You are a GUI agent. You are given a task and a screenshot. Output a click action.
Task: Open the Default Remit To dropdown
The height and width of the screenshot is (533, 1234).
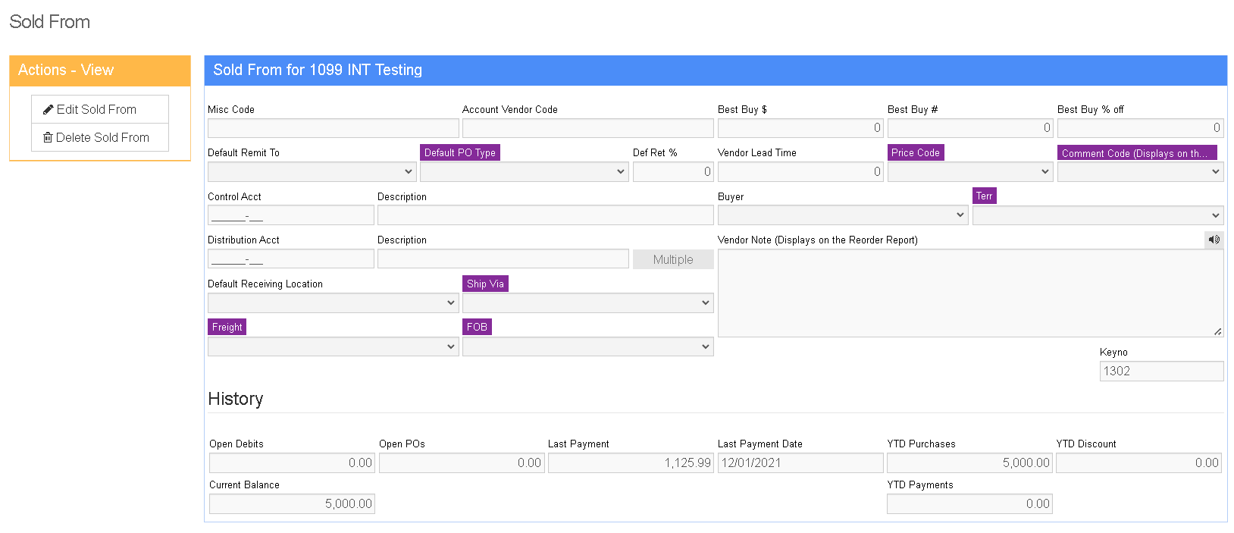[312, 172]
